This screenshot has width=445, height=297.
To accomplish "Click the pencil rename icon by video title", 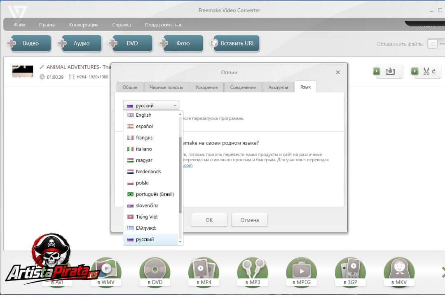I will click(42, 67).
